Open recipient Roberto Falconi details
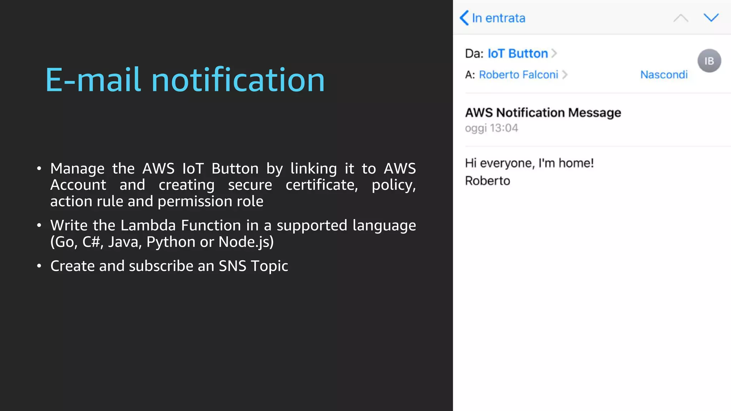 [518, 75]
